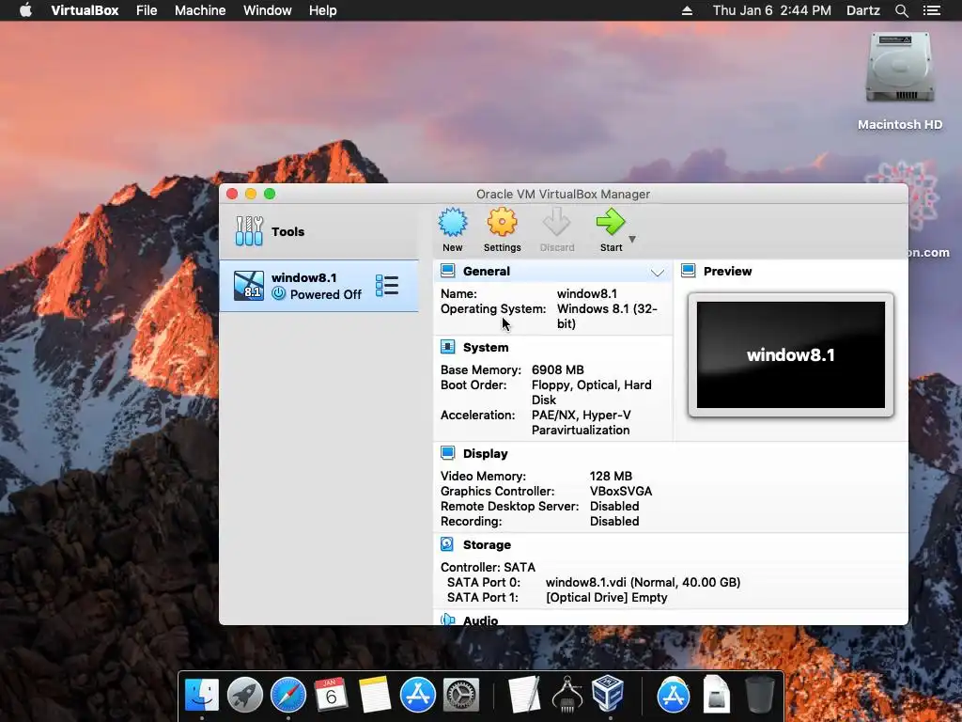962x722 pixels.
Task: Open Finder from the Dock
Action: point(202,695)
